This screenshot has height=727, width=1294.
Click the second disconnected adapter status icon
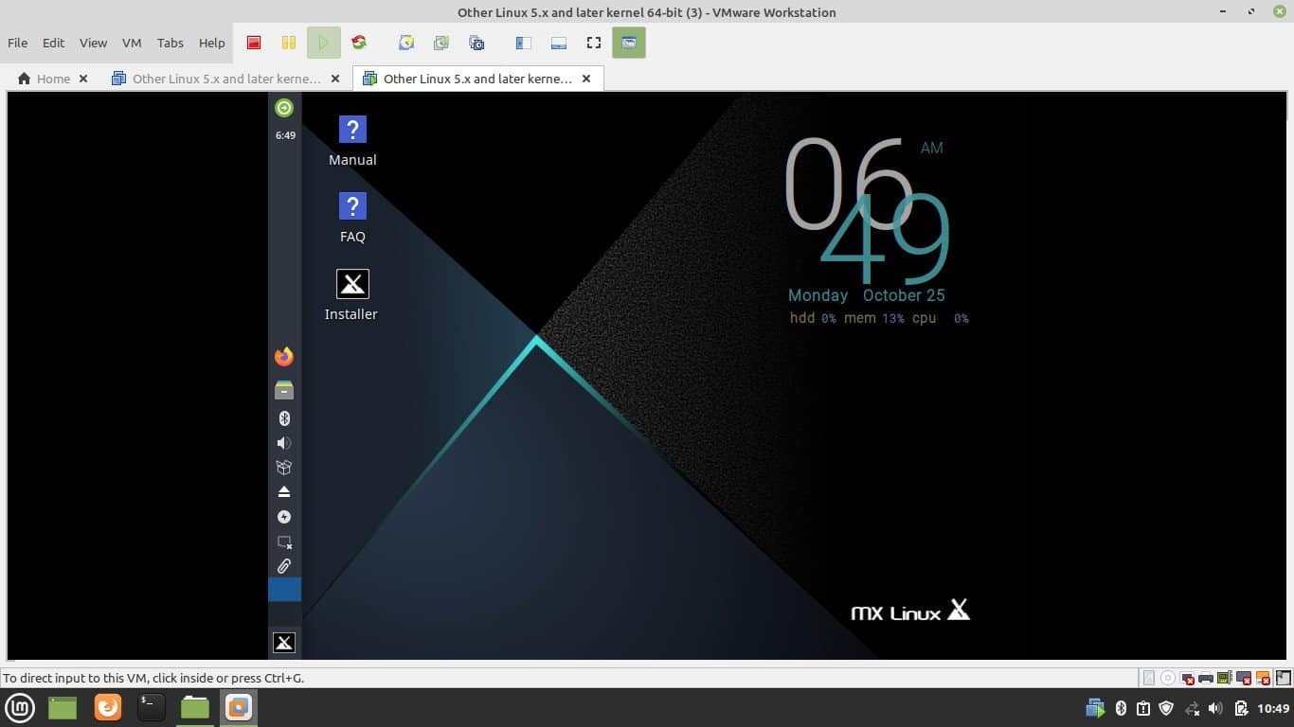[1243, 678]
